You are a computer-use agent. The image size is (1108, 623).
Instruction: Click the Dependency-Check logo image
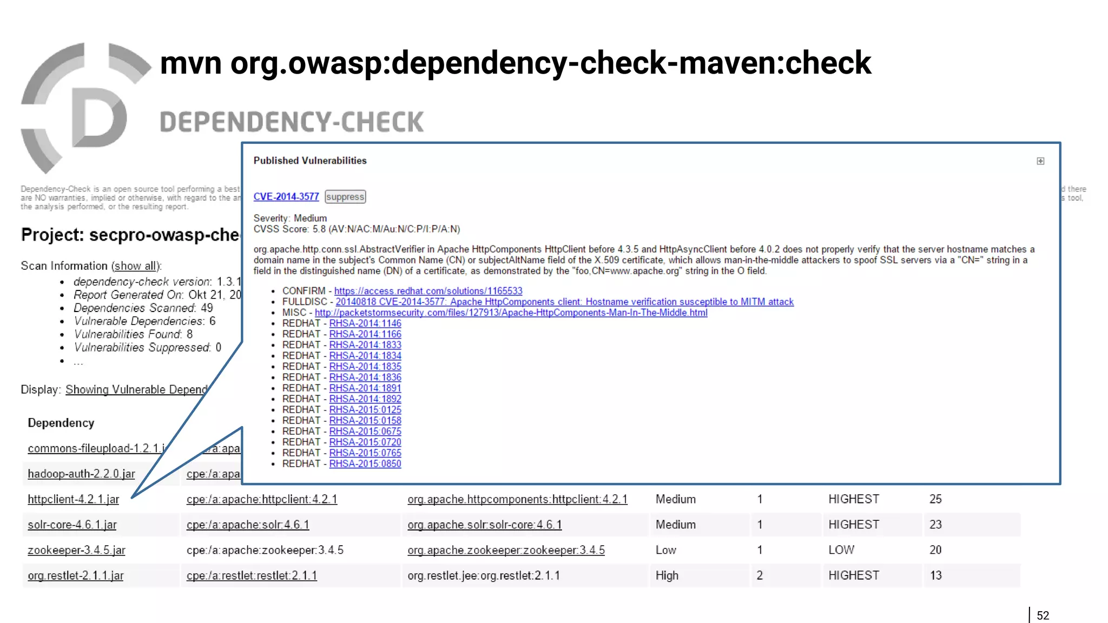click(87, 108)
